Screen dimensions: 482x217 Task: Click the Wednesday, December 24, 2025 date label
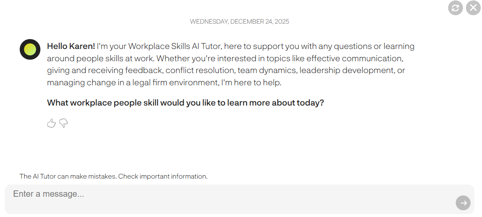(x=240, y=22)
